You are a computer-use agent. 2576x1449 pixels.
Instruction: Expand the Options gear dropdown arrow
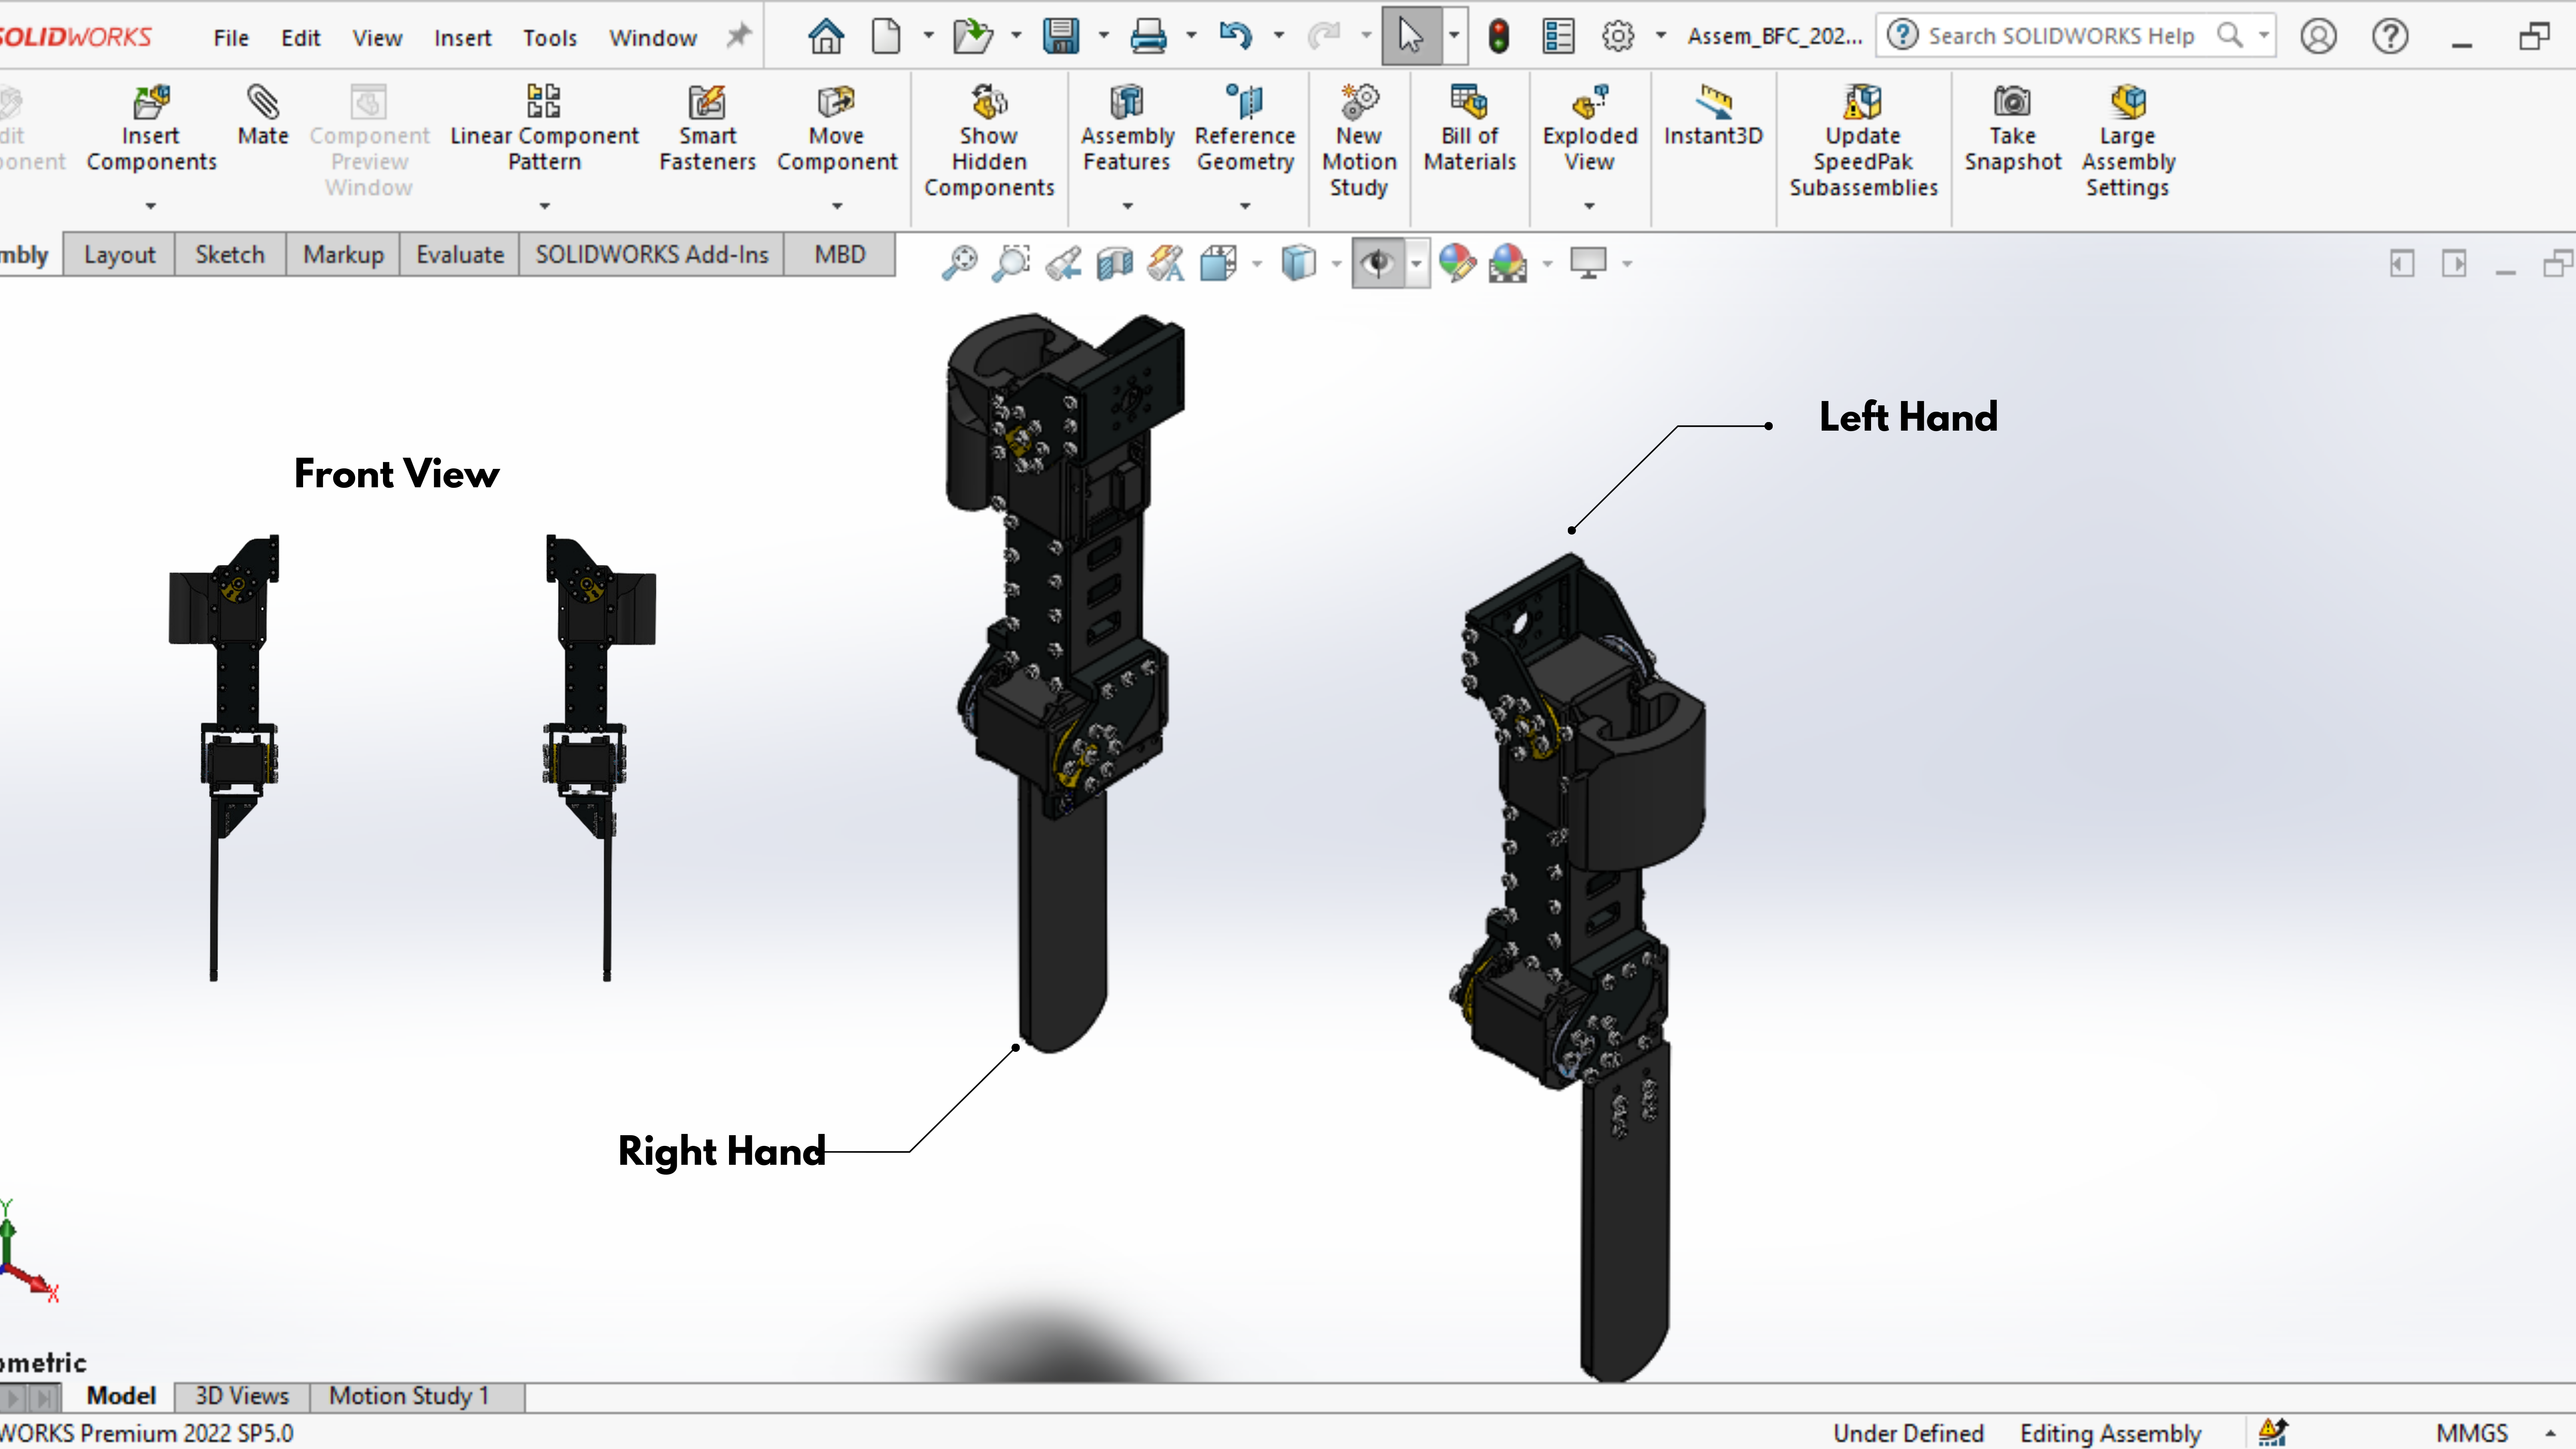pyautogui.click(x=1661, y=36)
